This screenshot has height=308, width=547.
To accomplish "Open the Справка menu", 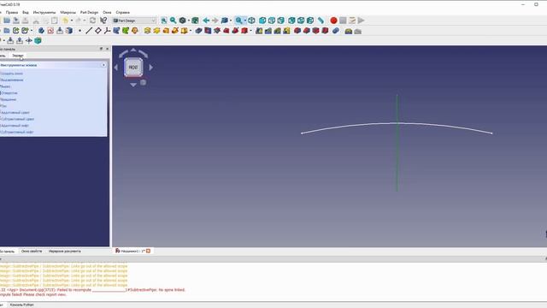I will (123, 12).
